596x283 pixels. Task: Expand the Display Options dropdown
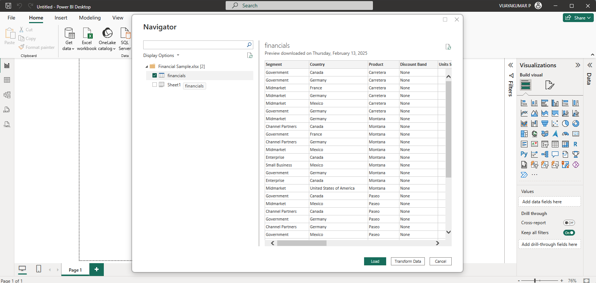pyautogui.click(x=161, y=55)
